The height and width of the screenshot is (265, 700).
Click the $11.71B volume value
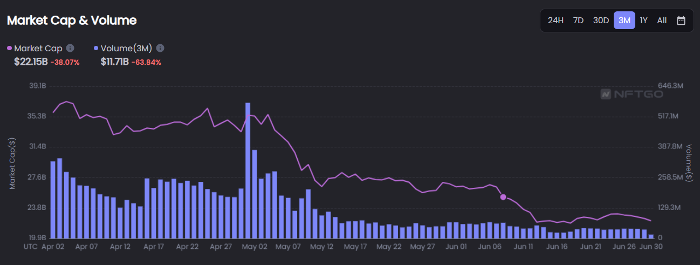pos(114,62)
